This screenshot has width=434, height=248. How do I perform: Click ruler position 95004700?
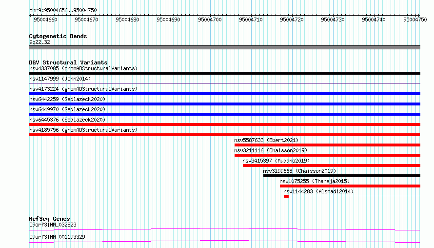click(x=210, y=20)
